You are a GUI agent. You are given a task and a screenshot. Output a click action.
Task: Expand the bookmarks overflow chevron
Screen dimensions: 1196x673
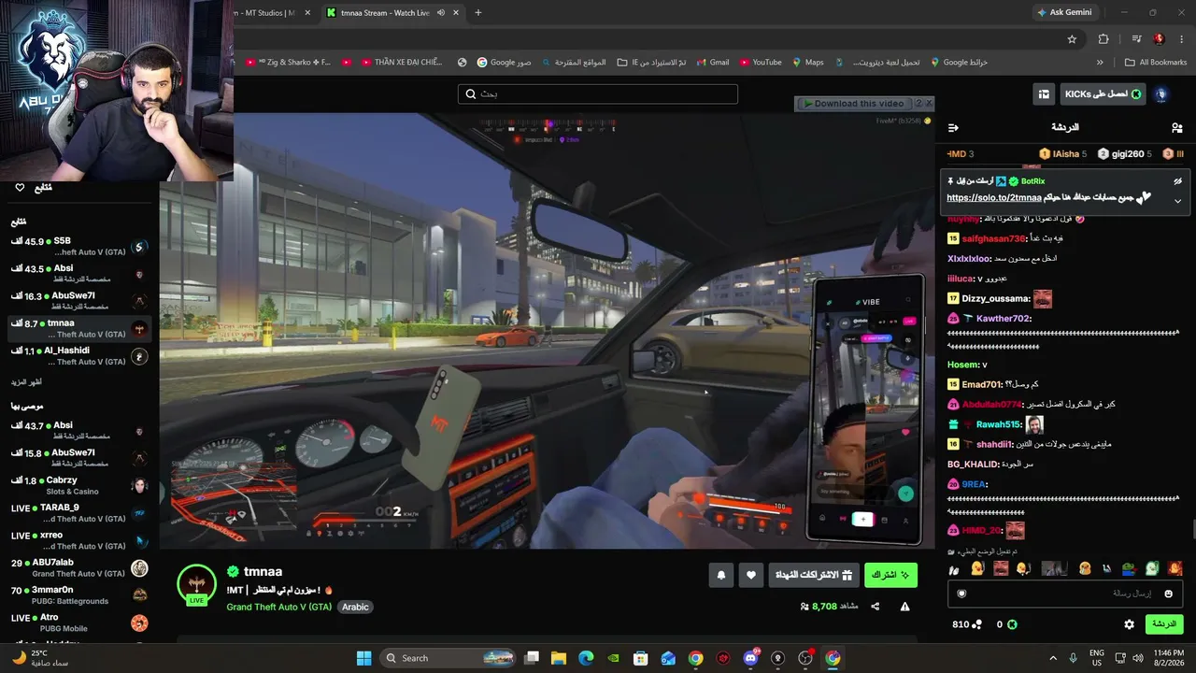[x=1100, y=63]
